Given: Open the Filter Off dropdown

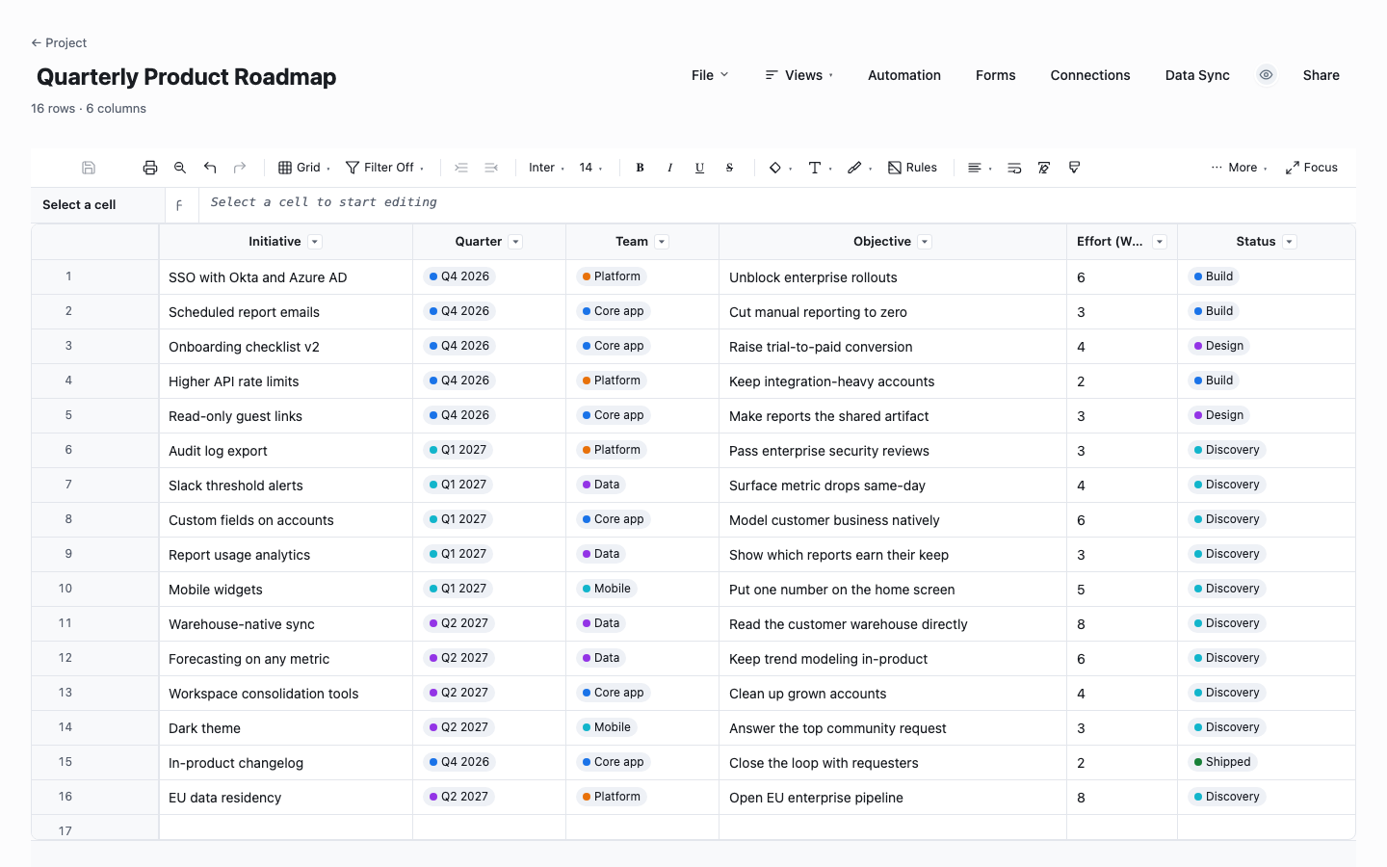Looking at the screenshot, I should coord(384,168).
